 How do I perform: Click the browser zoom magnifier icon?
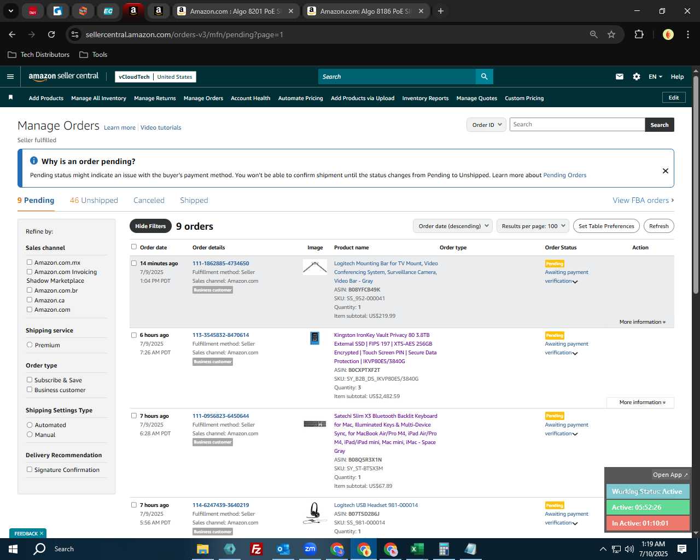tap(593, 34)
